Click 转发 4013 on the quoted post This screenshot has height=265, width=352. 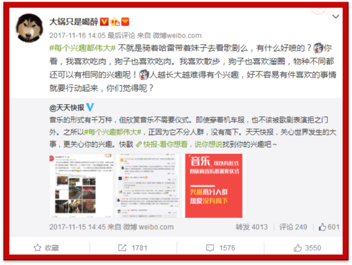coord(251,227)
